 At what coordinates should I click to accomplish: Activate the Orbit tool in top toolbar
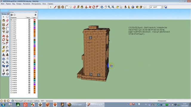pyautogui.click(x=102, y=7)
